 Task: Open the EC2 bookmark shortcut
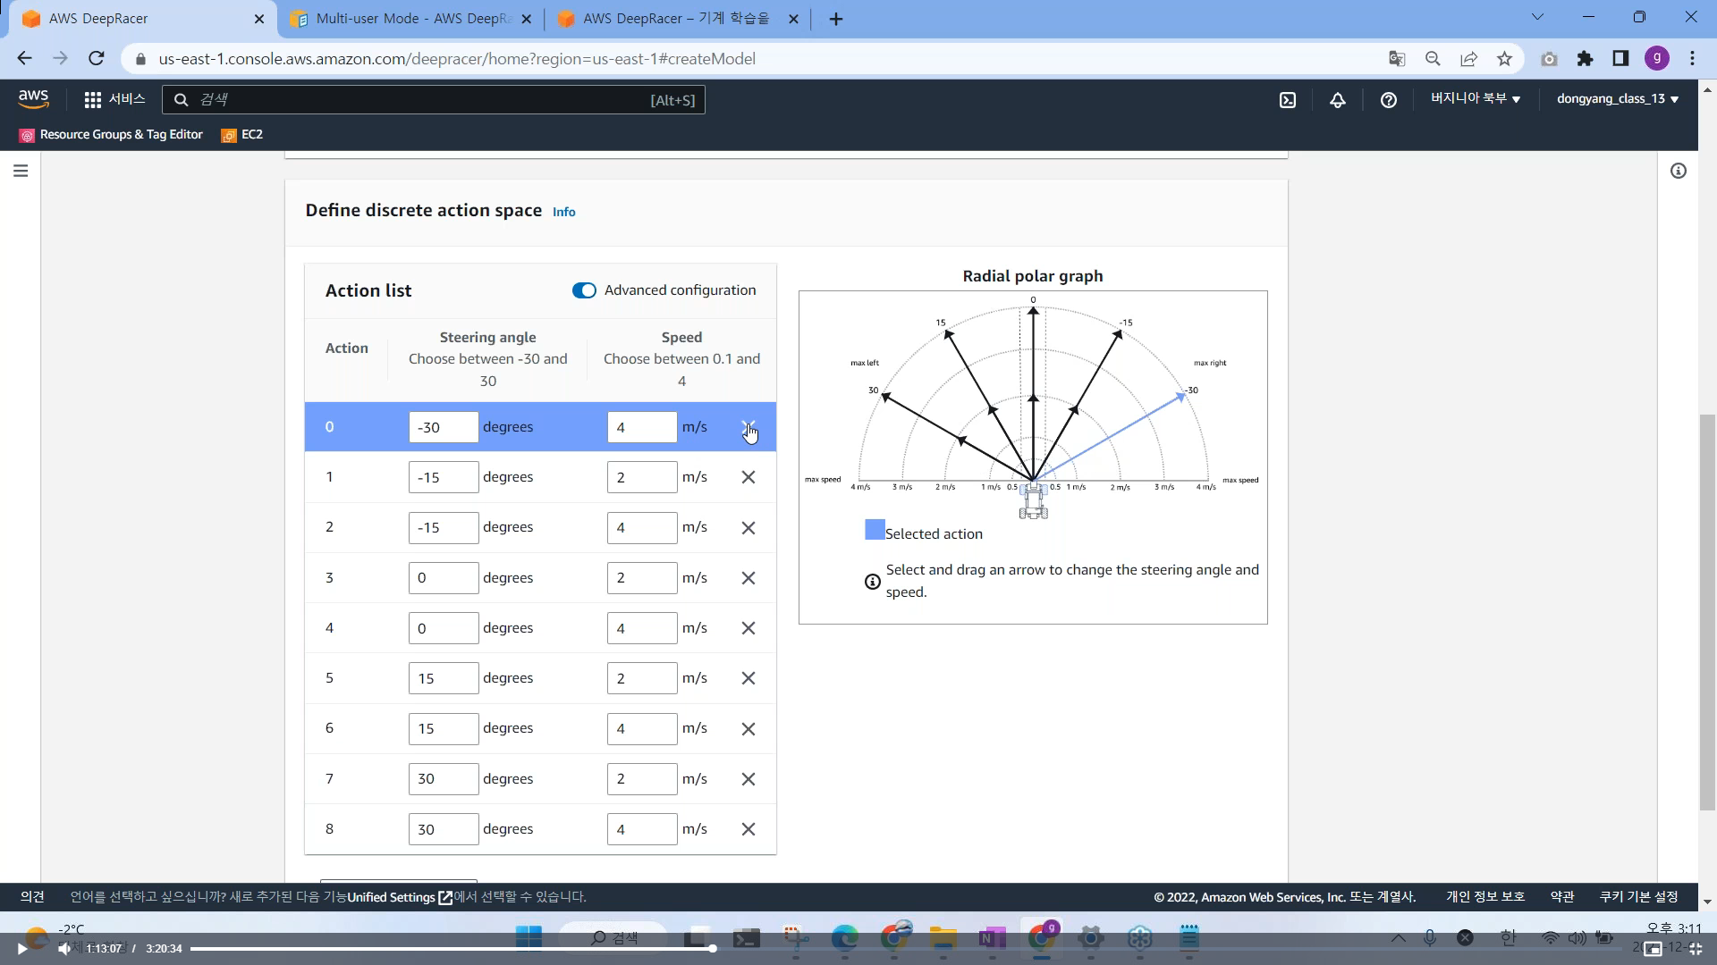click(243, 135)
